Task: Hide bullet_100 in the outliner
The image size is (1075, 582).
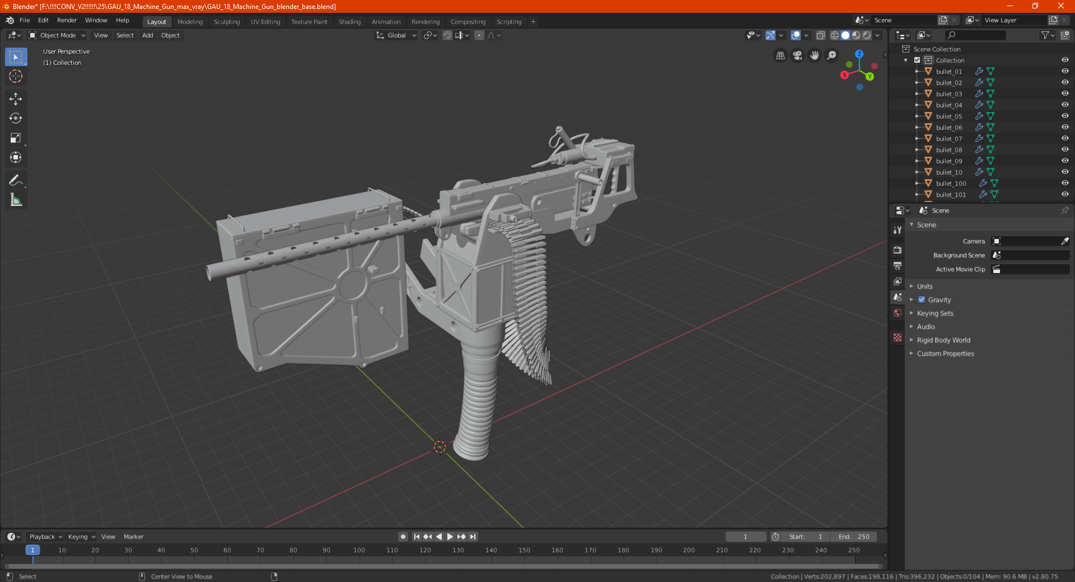Action: click(x=1065, y=183)
